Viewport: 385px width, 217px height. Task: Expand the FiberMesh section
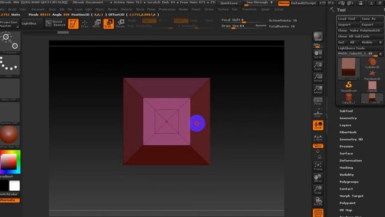348,133
